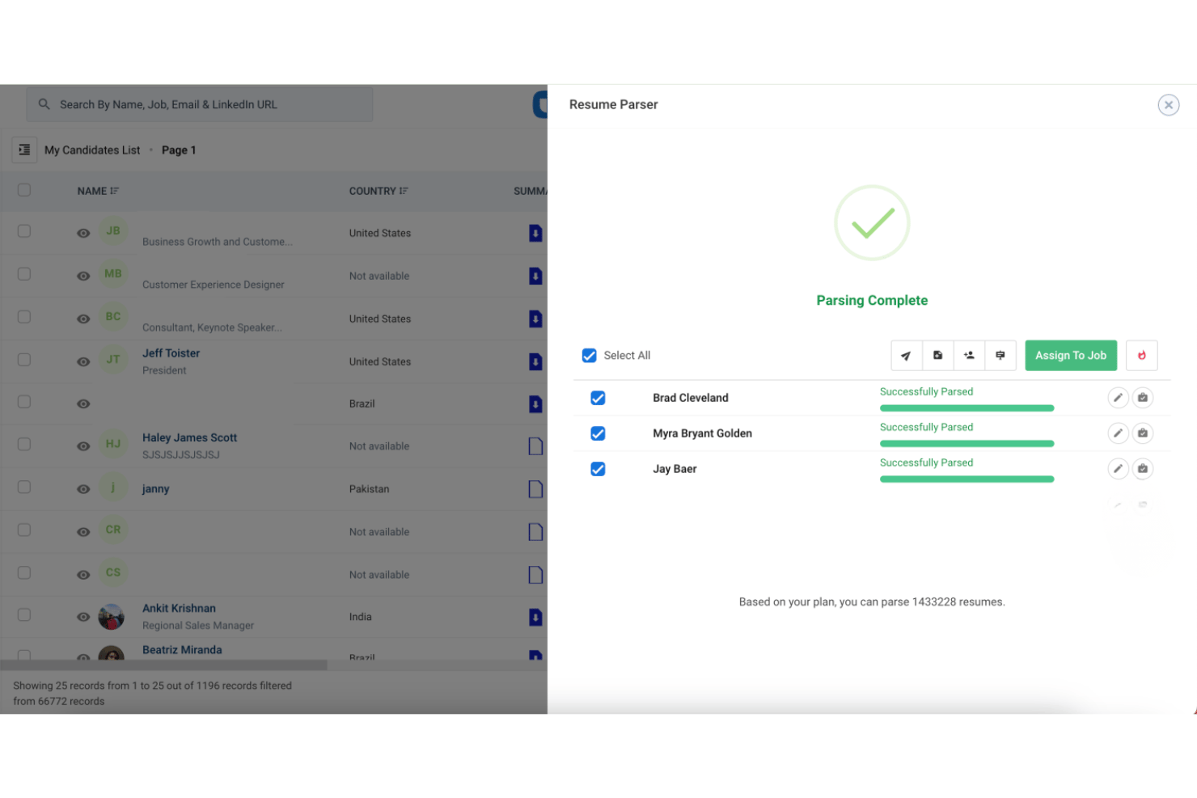Click the MB avatar icon
This screenshot has width=1197, height=798.
[113, 274]
